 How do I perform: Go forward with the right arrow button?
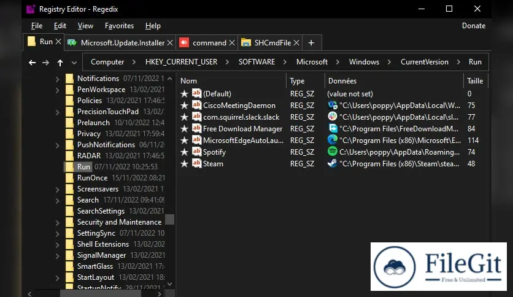45,63
